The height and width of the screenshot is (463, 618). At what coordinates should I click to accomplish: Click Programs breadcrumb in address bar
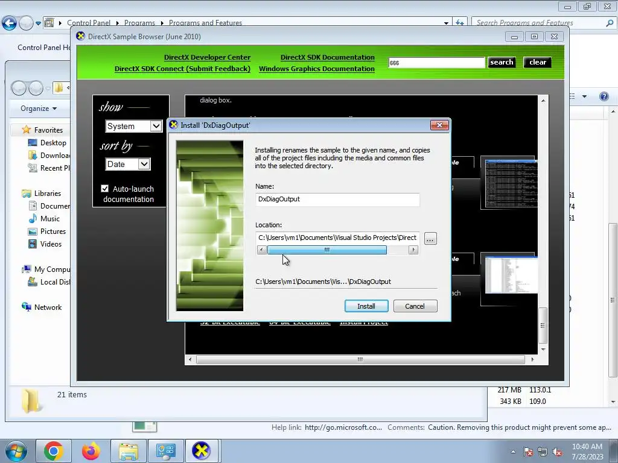click(x=139, y=23)
